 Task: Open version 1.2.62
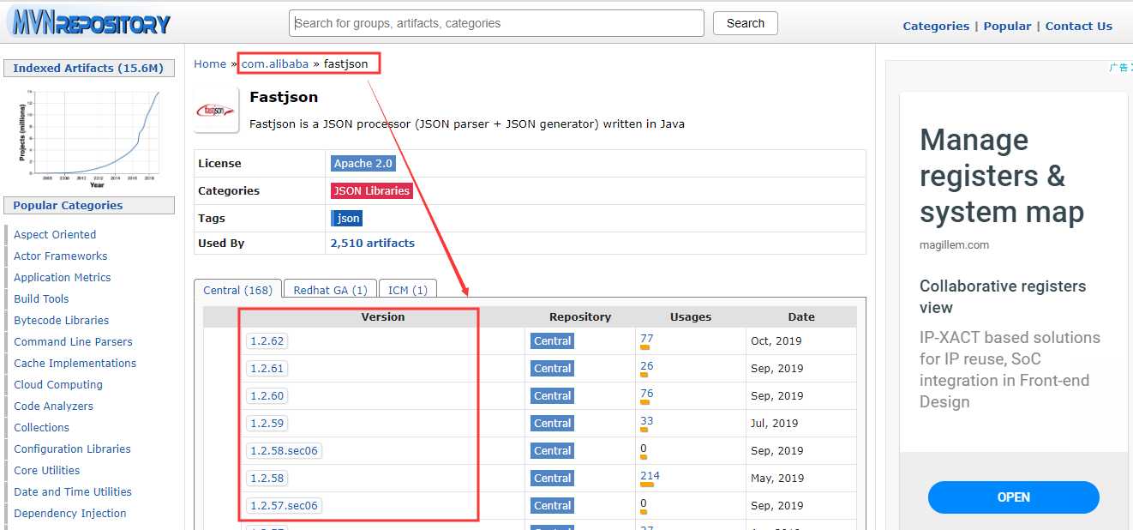coord(267,340)
